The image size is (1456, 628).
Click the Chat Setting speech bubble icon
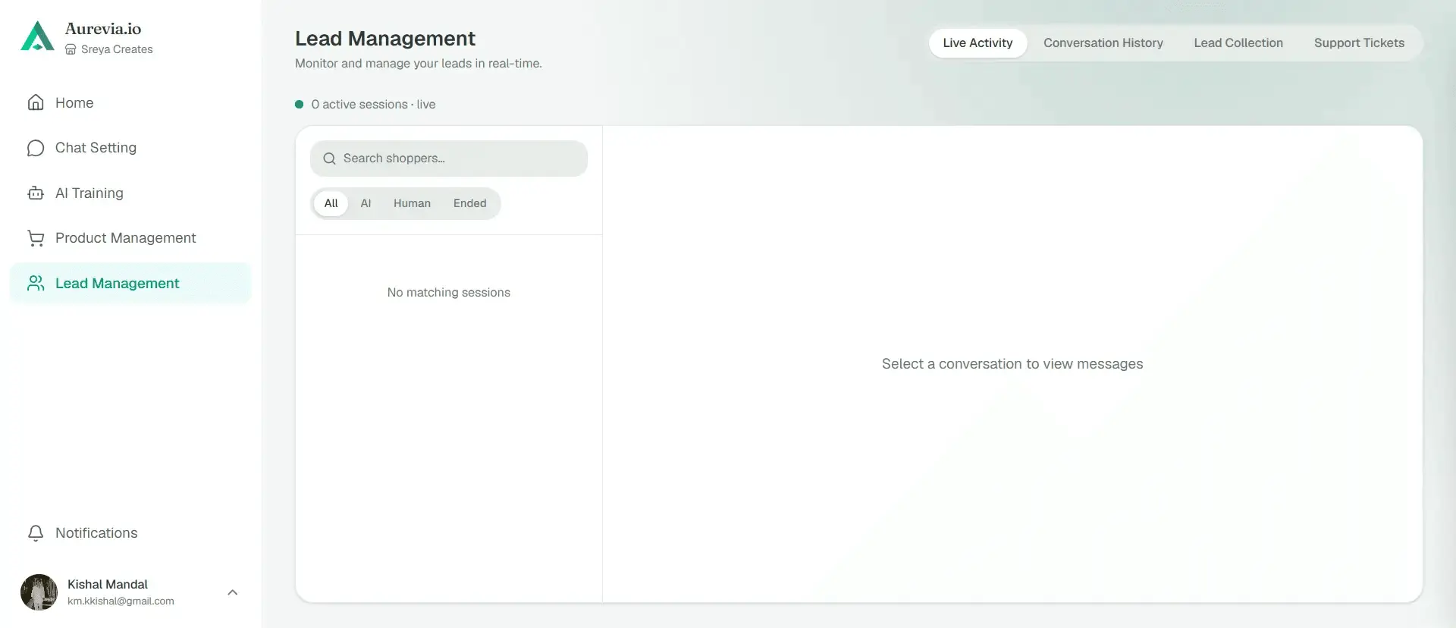tap(36, 148)
